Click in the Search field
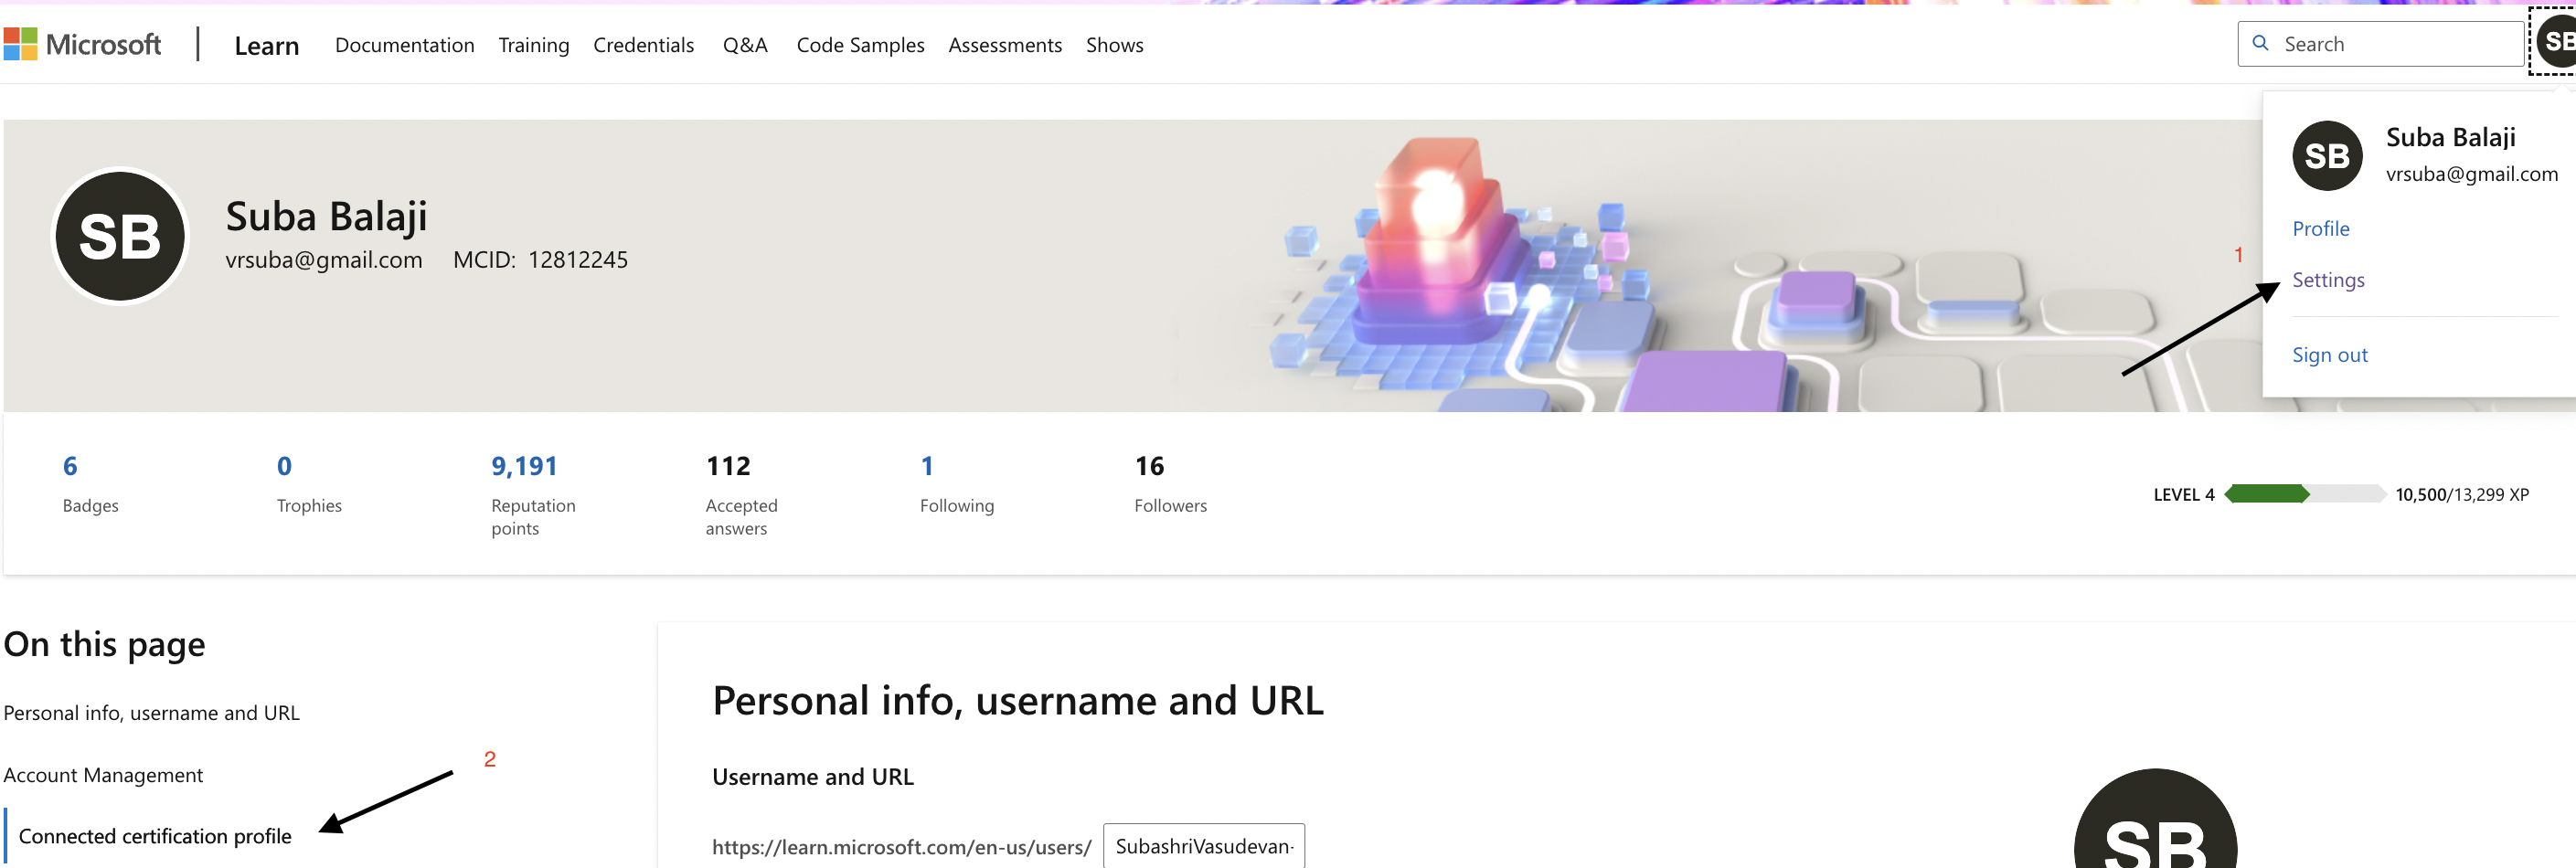Viewport: 2576px width, 868px height. tap(2380, 44)
